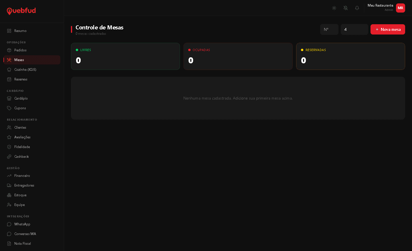Open the notifications bell
Viewport: 412px width, 251px height.
point(357,8)
